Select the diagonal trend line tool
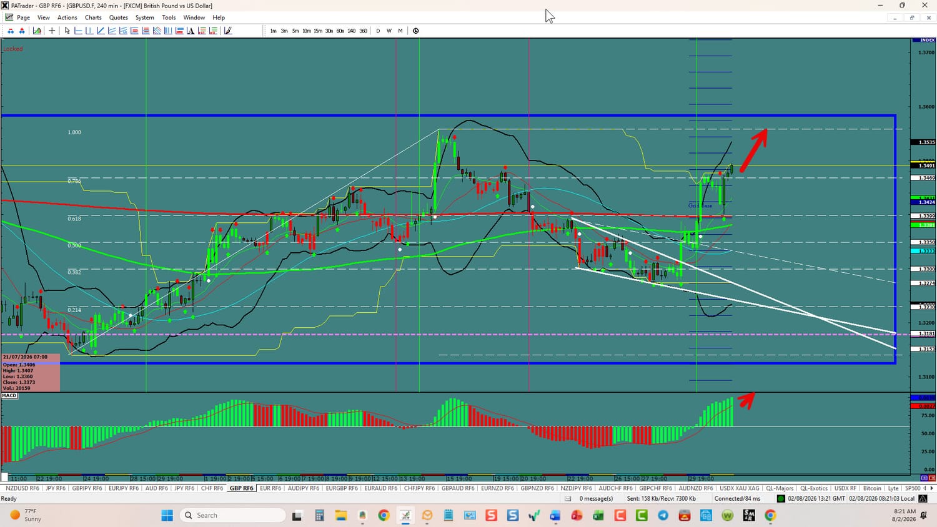Image resolution: width=937 pixels, height=527 pixels. point(101,31)
